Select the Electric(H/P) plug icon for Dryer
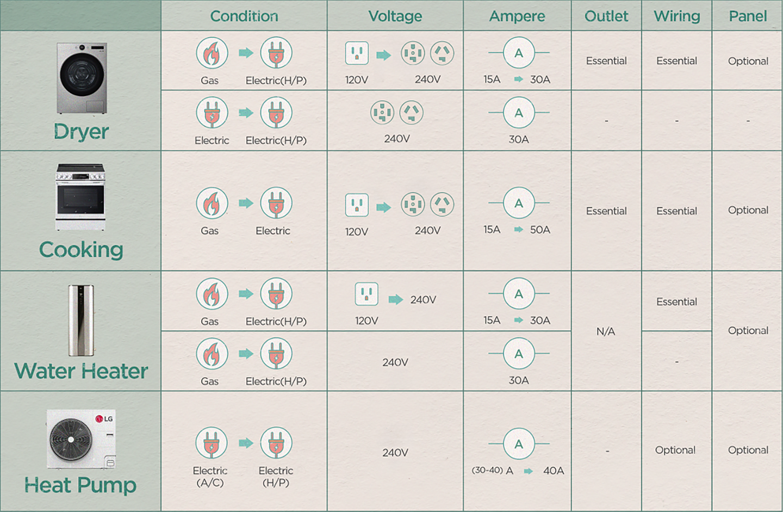This screenshot has height=512, width=783. (x=276, y=53)
